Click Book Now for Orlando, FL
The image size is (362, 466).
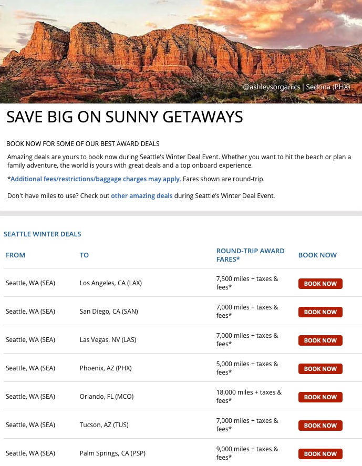320,397
